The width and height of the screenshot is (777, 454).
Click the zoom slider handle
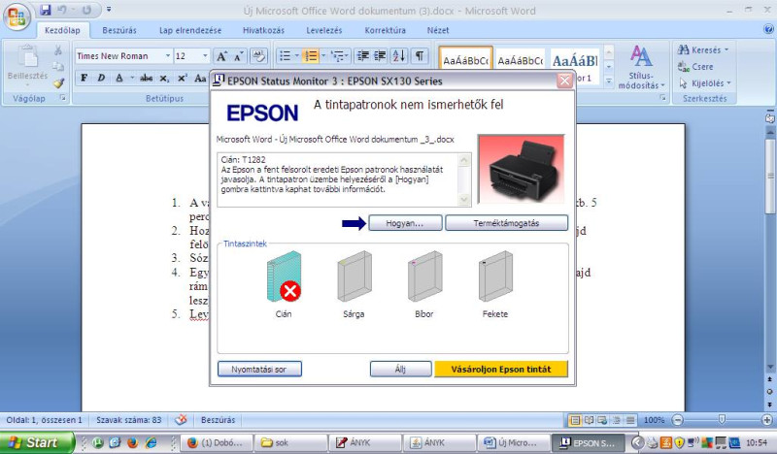[722, 420]
